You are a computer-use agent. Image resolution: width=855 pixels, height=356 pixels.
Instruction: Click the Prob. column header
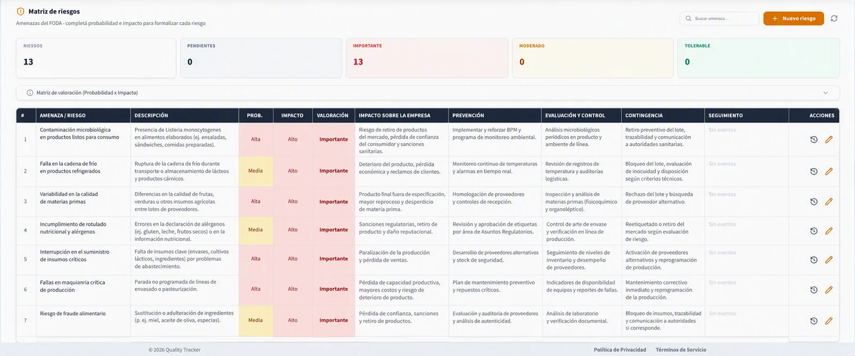coord(255,115)
